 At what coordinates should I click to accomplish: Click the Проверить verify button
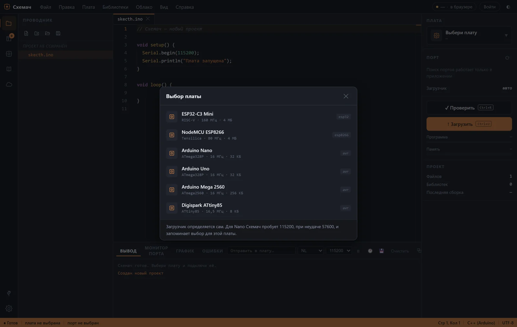(469, 108)
